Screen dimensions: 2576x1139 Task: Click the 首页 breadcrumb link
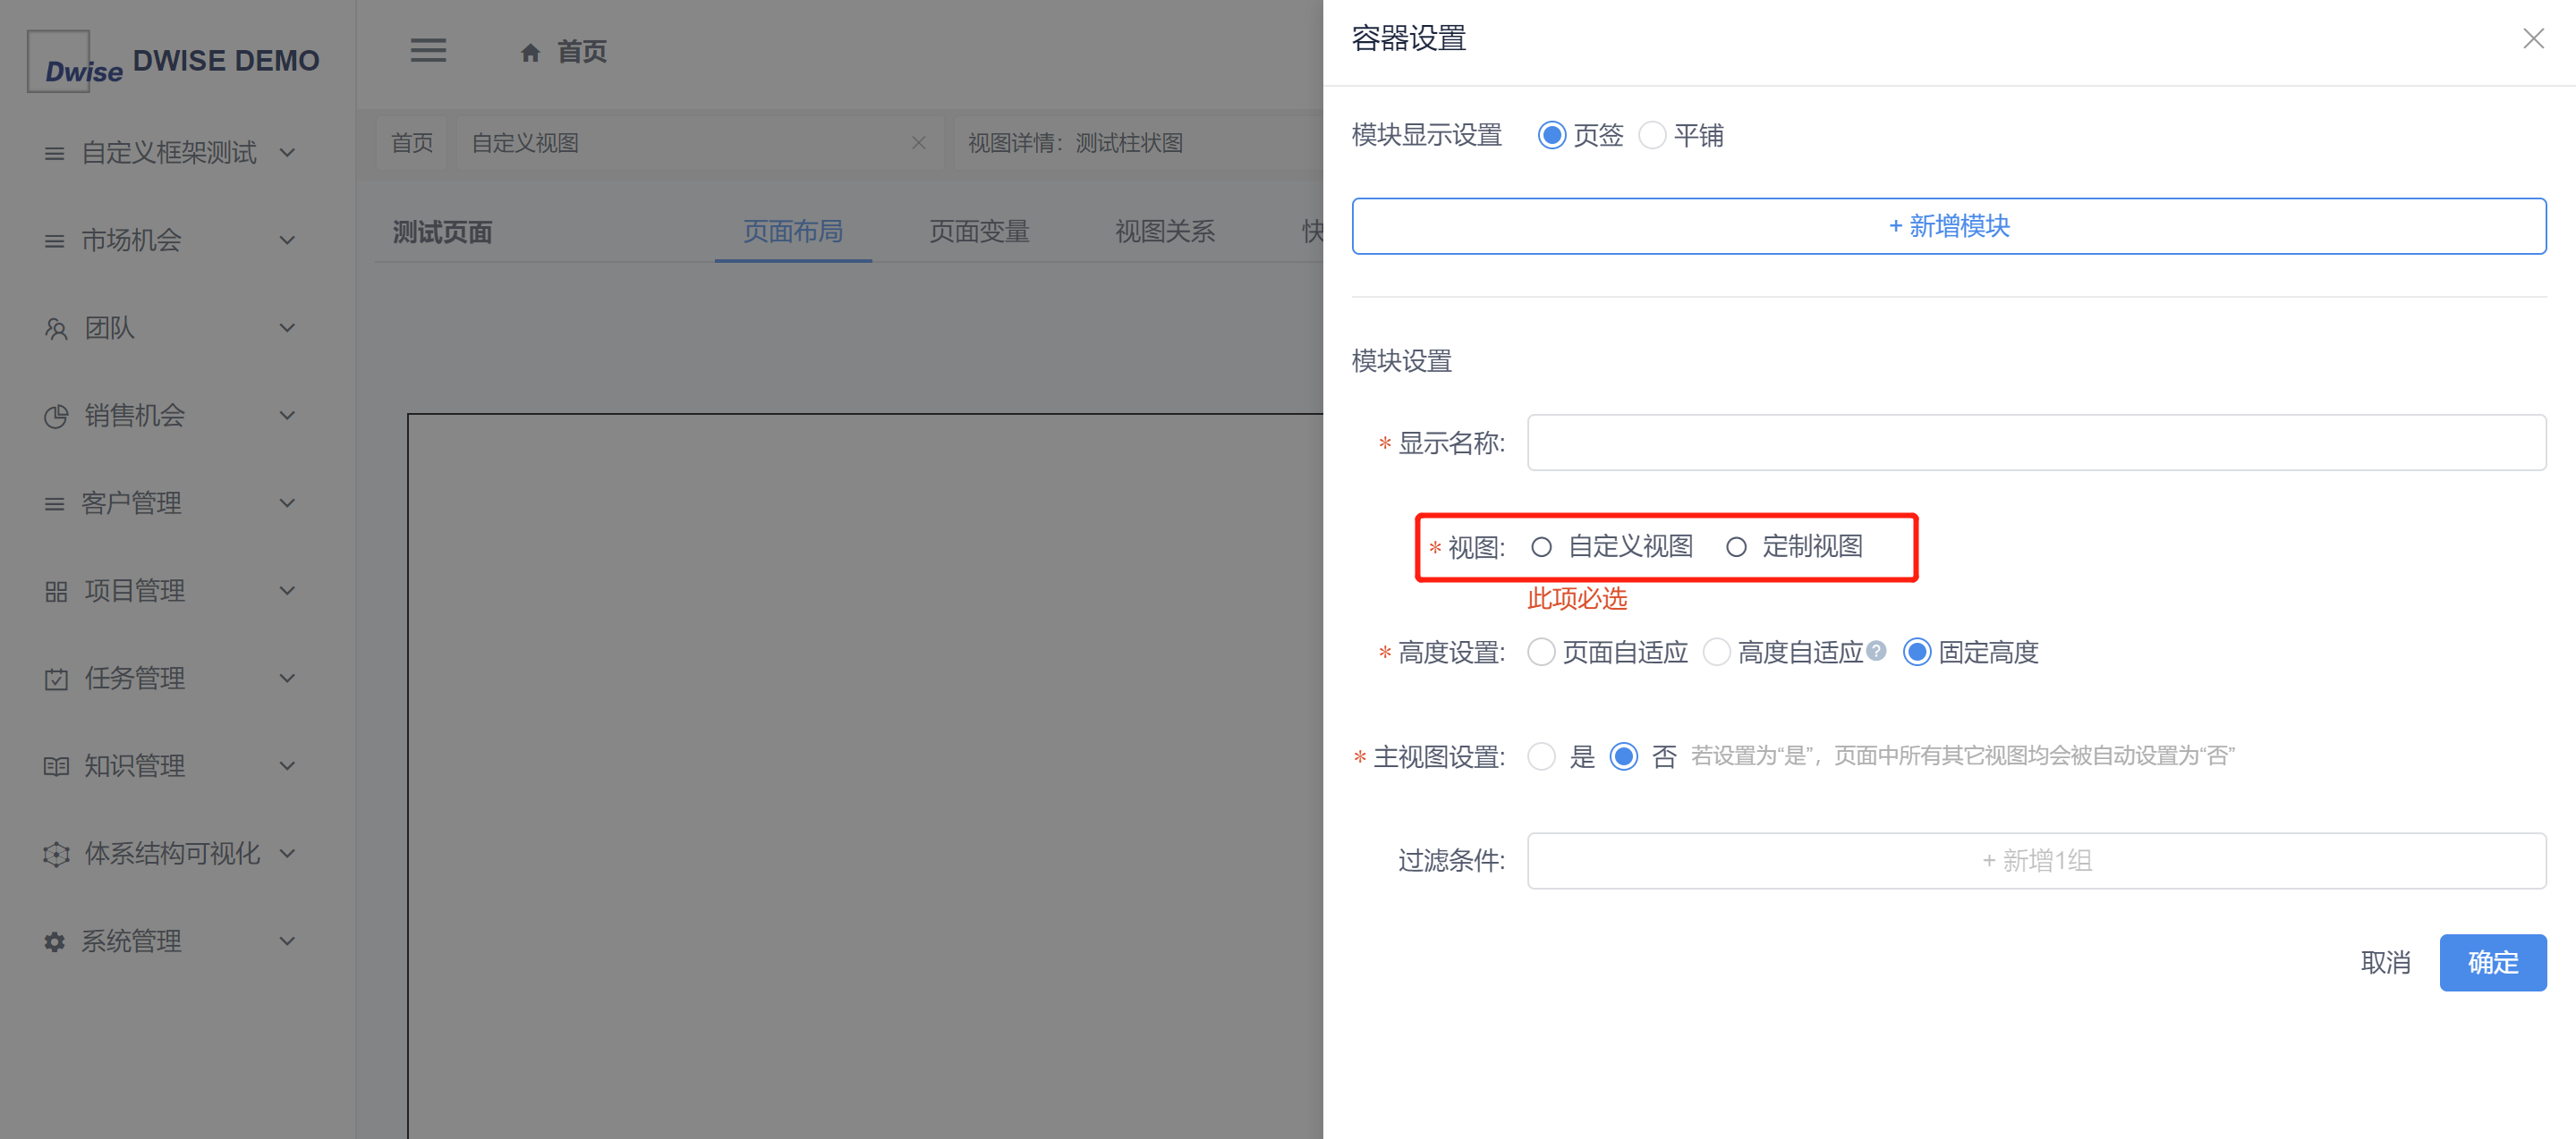pyautogui.click(x=582, y=52)
